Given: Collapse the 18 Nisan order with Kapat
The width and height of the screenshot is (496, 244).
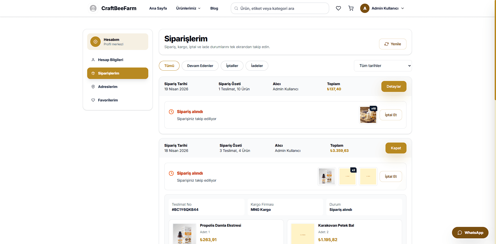Looking at the screenshot, I should 396,148.
